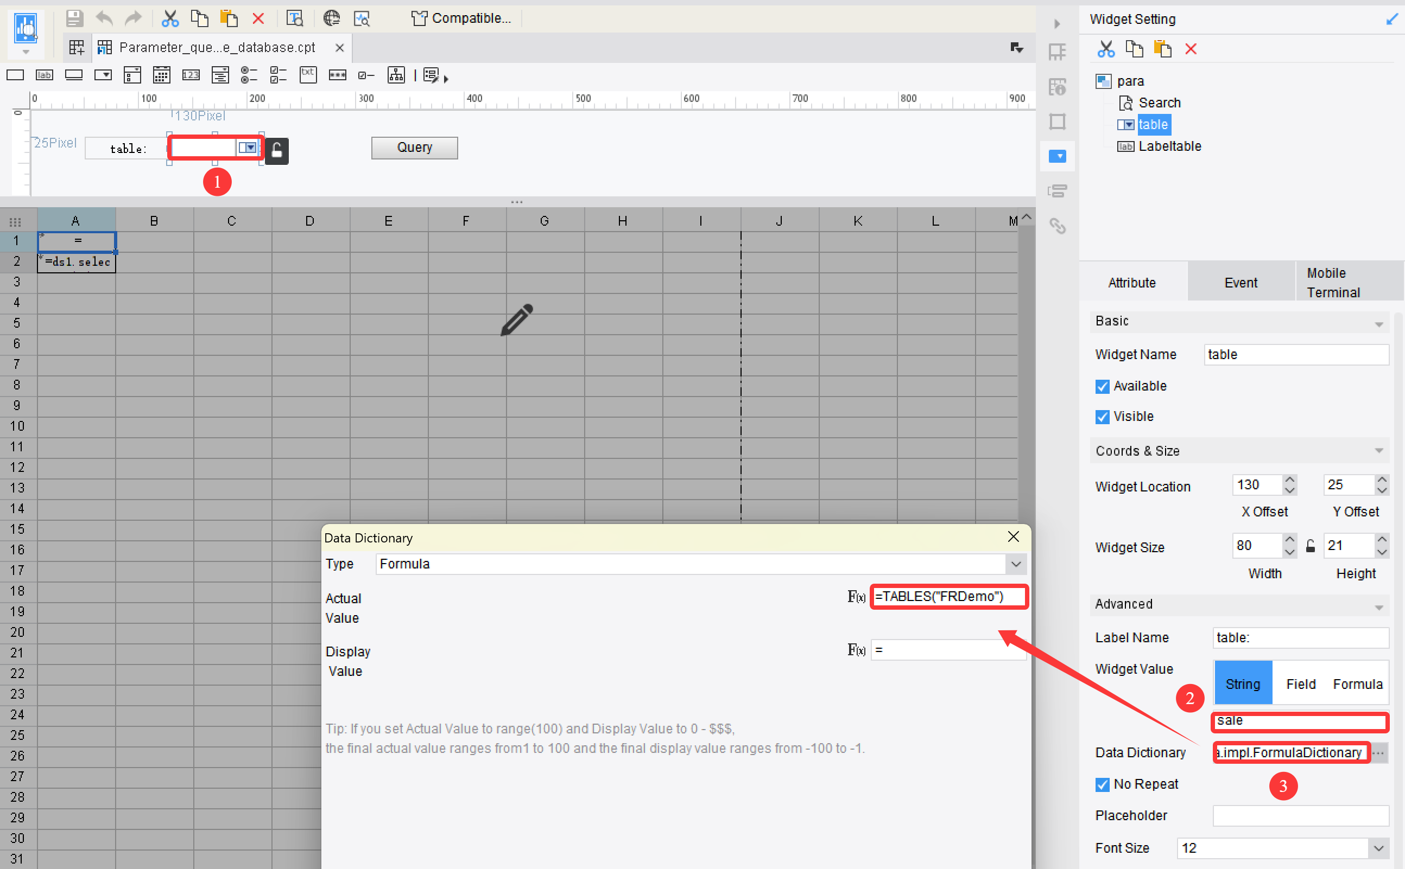Image resolution: width=1405 pixels, height=869 pixels.
Task: Switch to the Mobile Terminal tab
Action: pyautogui.click(x=1334, y=282)
